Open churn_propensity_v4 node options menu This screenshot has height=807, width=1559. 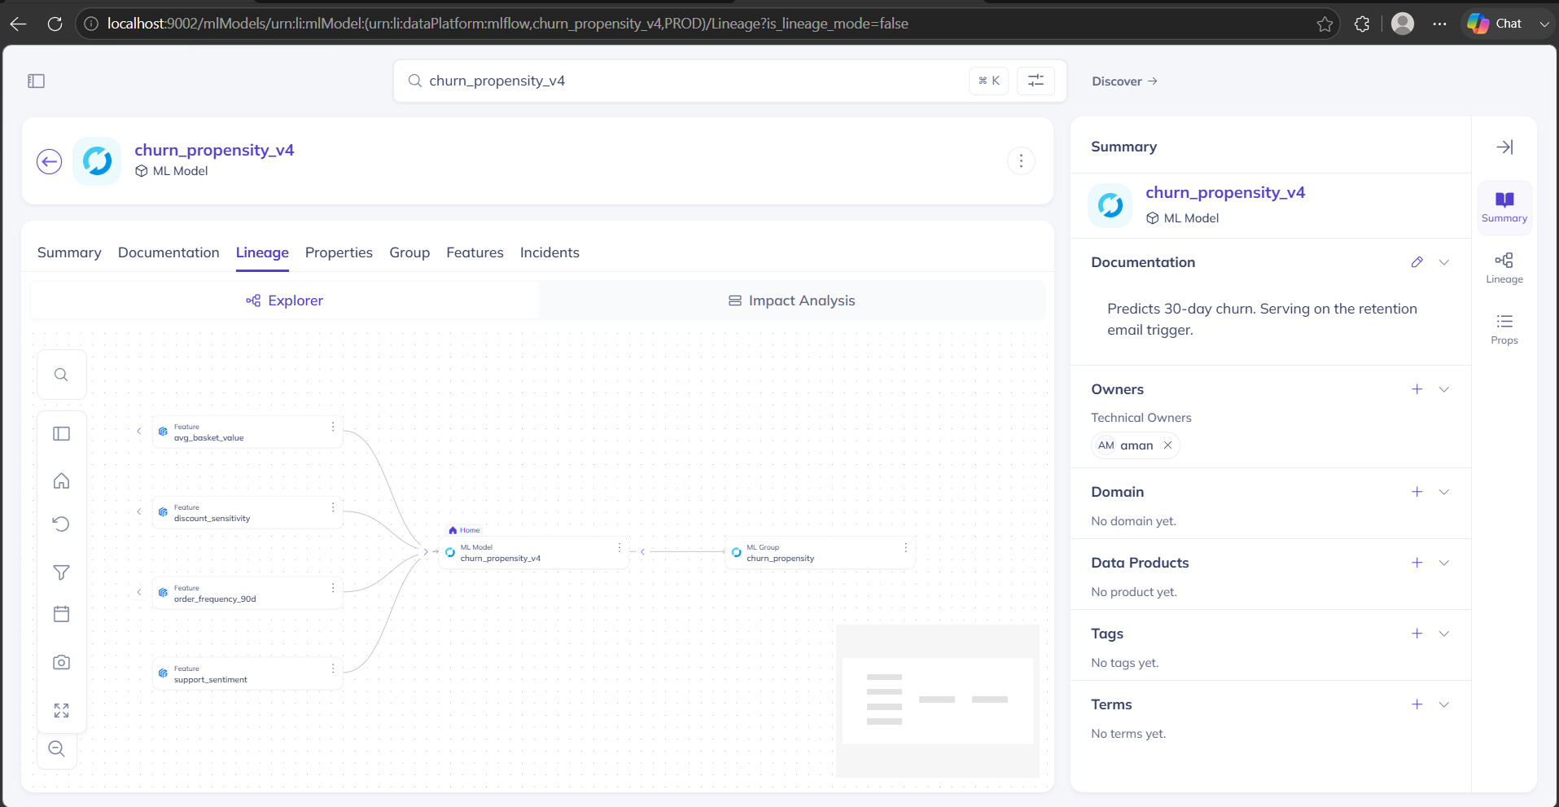620,547
